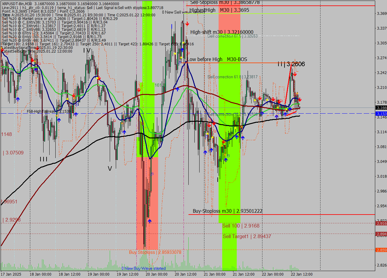The image size is (387, 278).
Task: Select the blue 3.153 price axis tag
Action: [381, 114]
